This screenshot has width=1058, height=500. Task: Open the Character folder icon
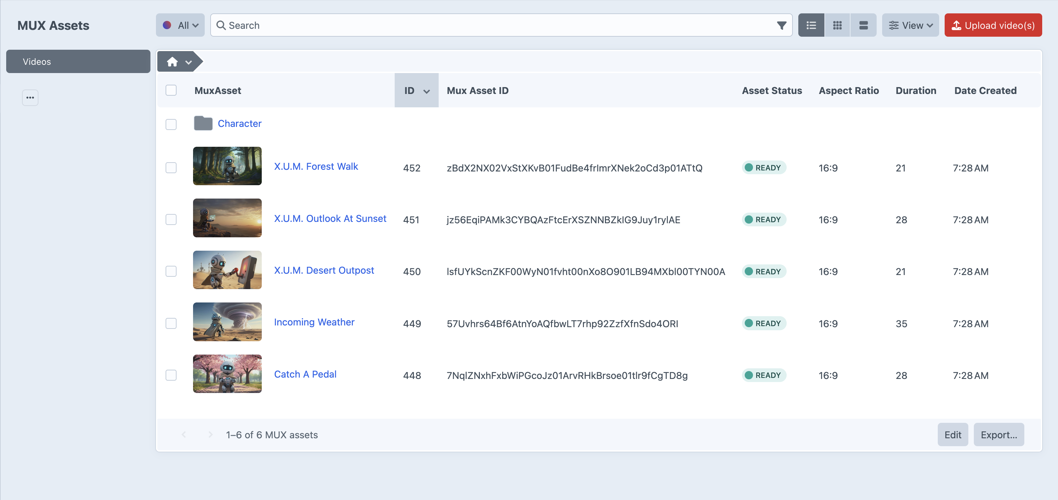click(x=203, y=123)
